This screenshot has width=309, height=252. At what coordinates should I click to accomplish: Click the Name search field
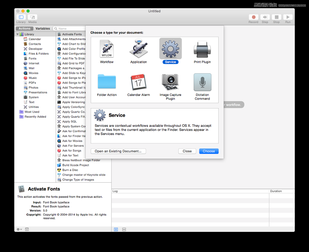click(69, 29)
